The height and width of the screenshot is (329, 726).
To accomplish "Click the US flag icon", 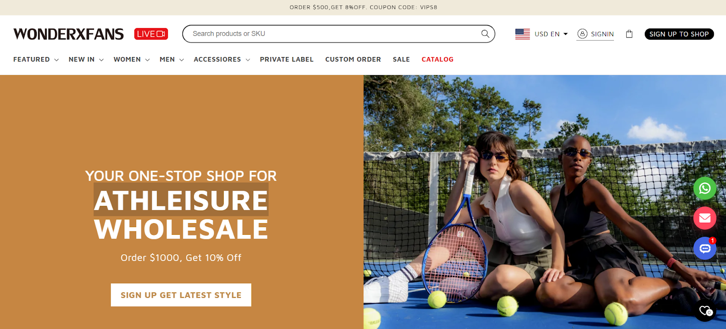I will pyautogui.click(x=523, y=34).
